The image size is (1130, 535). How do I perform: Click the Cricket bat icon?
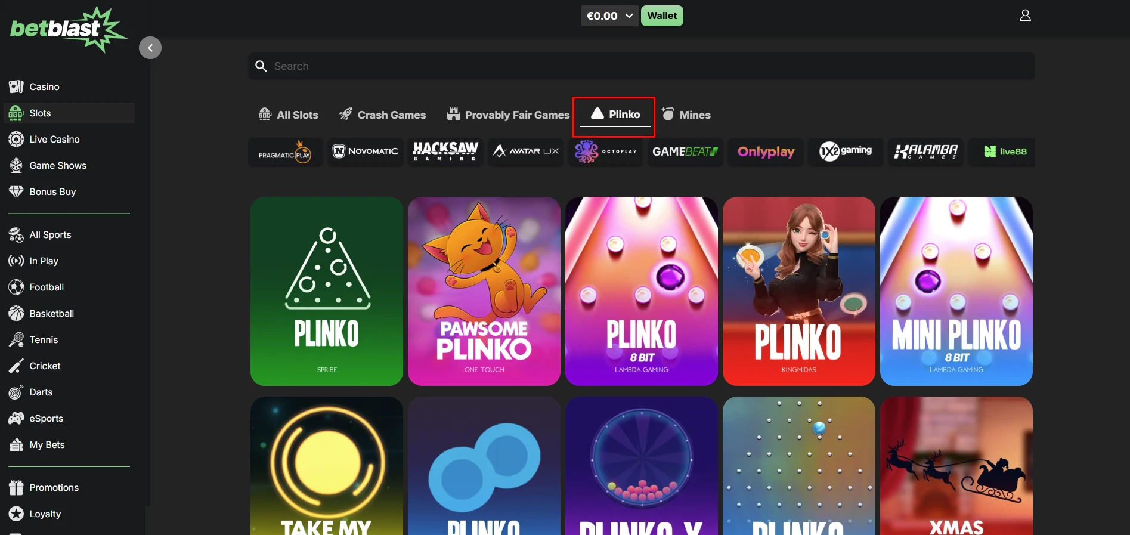pyautogui.click(x=16, y=366)
